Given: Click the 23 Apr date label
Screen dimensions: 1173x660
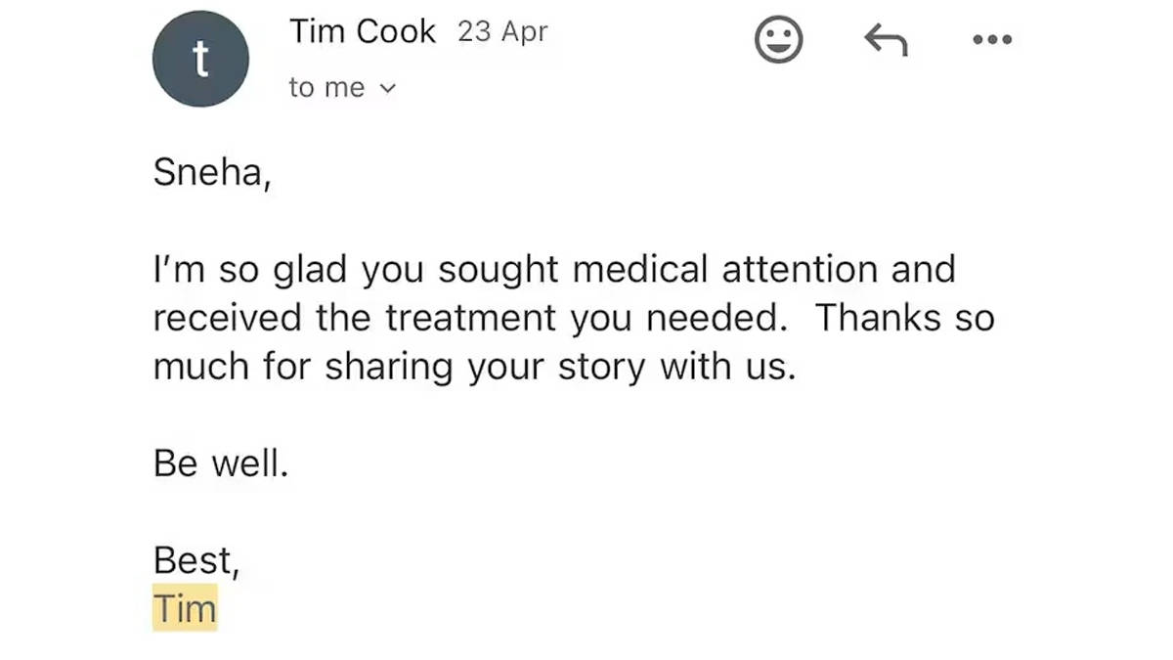Looking at the screenshot, I should [502, 31].
